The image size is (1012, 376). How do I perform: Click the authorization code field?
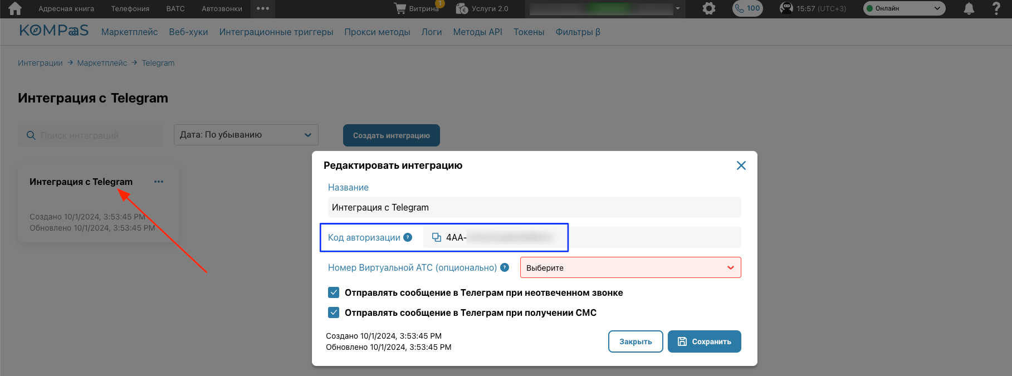582,237
